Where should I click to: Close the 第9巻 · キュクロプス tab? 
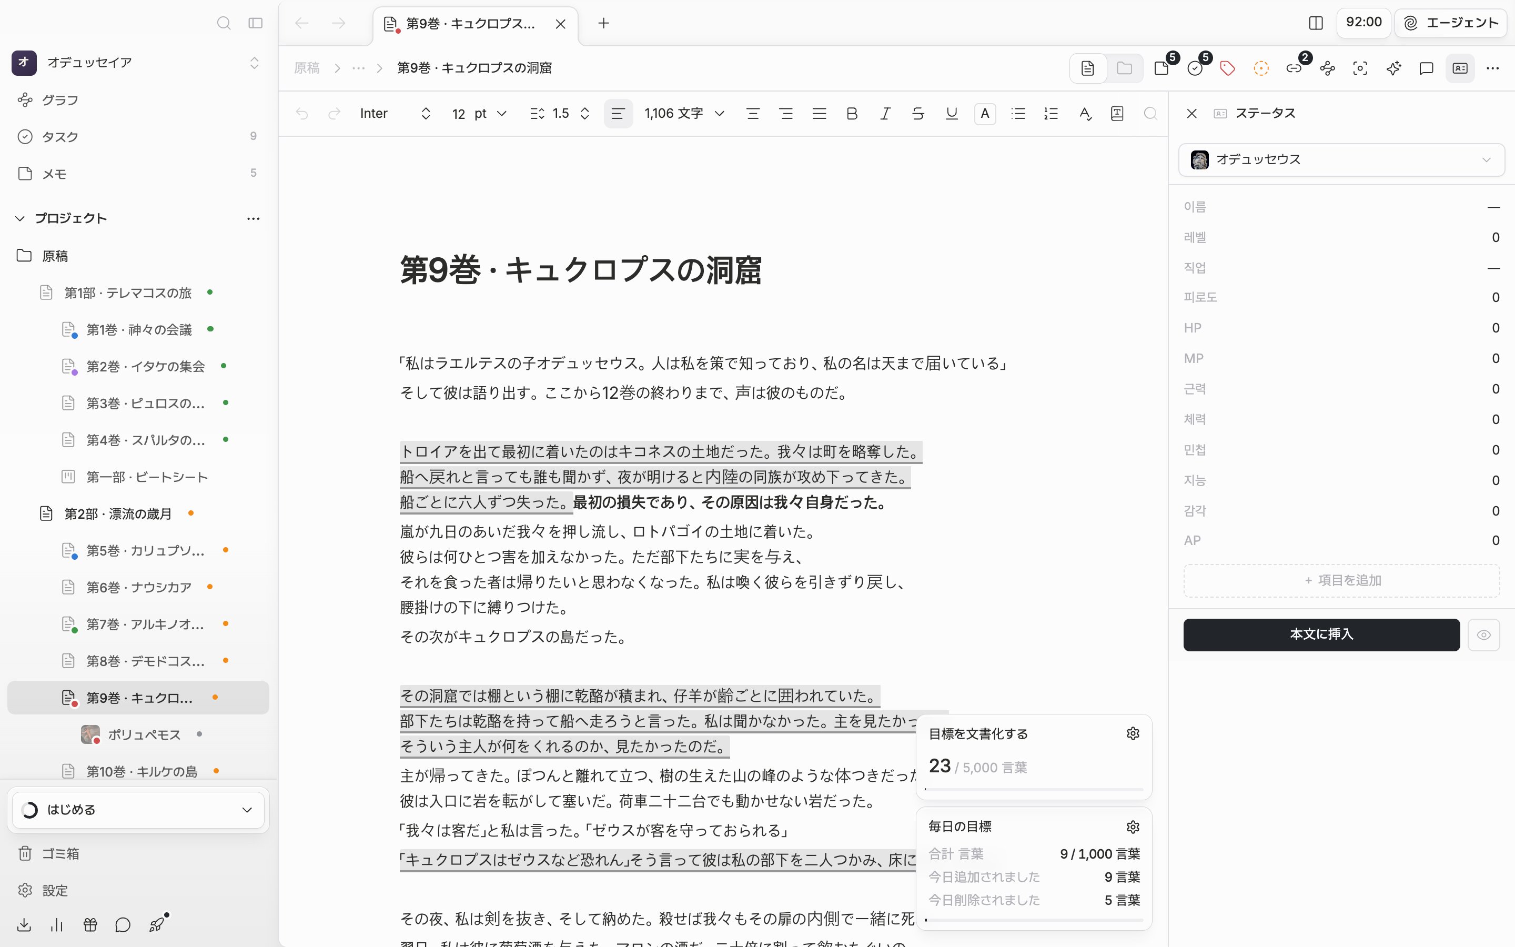pos(560,24)
